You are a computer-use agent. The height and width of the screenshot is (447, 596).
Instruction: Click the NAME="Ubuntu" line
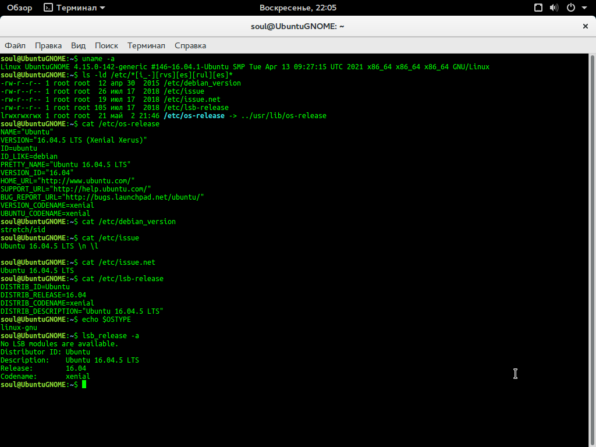pos(27,132)
